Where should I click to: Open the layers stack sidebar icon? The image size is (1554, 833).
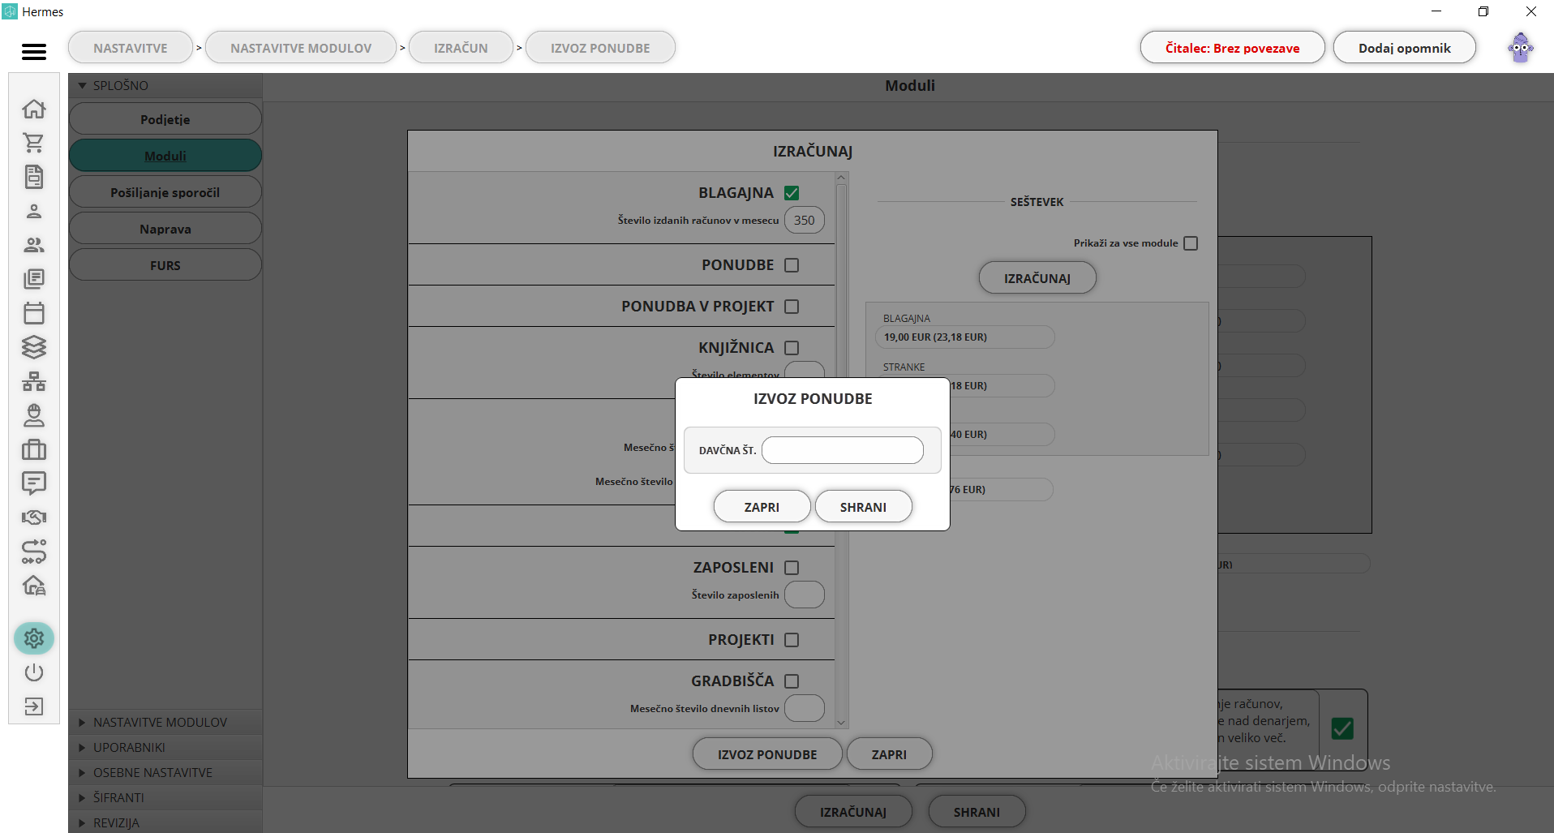tap(34, 347)
